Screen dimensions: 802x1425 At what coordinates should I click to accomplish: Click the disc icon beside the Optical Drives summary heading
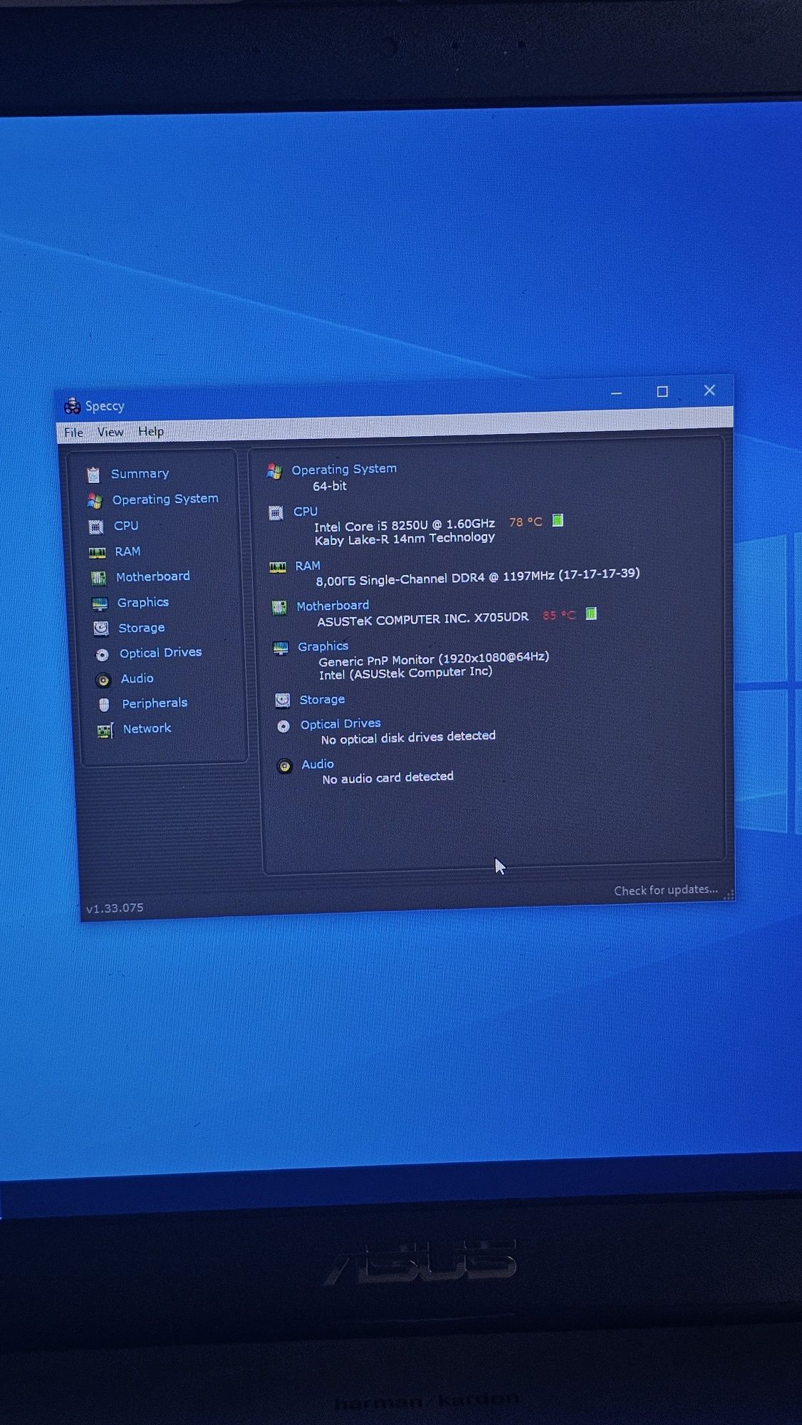coord(283,726)
